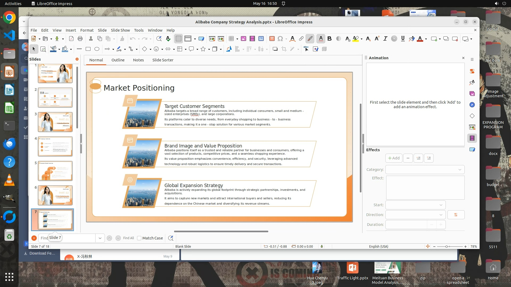Click the Print icon in toolbar

tap(80, 39)
